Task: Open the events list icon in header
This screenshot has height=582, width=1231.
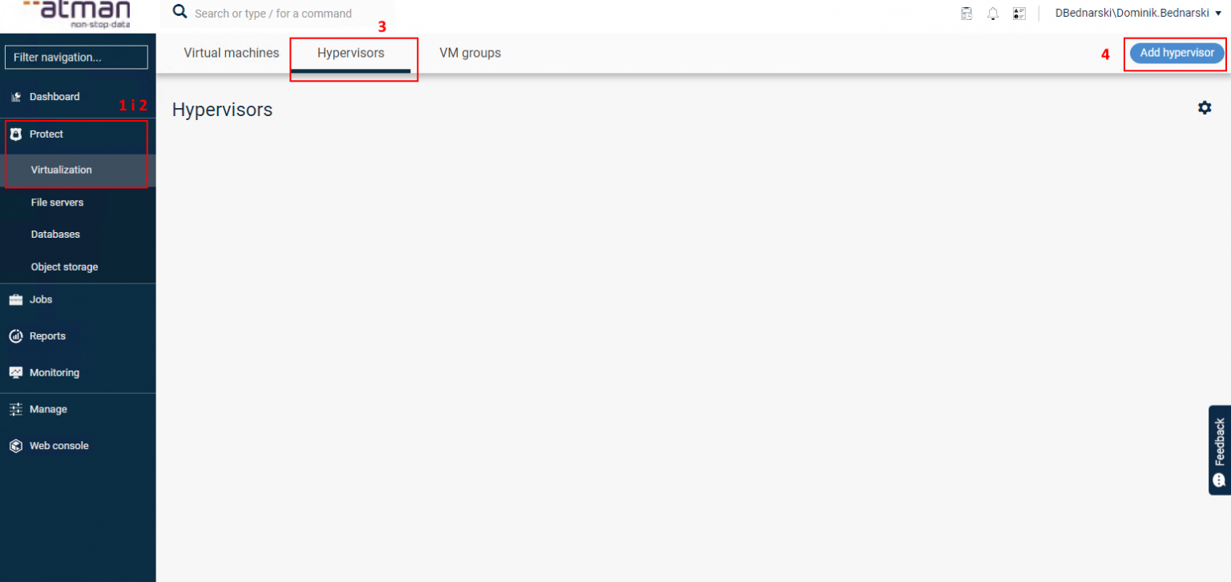Action: click(1019, 14)
